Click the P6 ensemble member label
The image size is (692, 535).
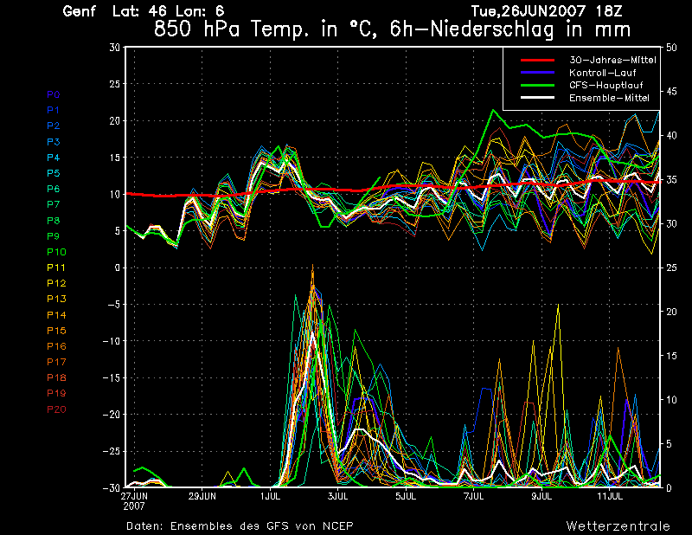(54, 189)
